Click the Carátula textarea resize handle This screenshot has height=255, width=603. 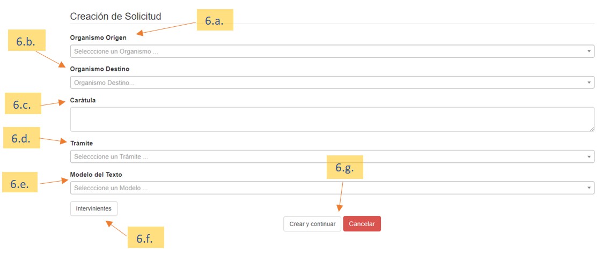tap(592, 129)
